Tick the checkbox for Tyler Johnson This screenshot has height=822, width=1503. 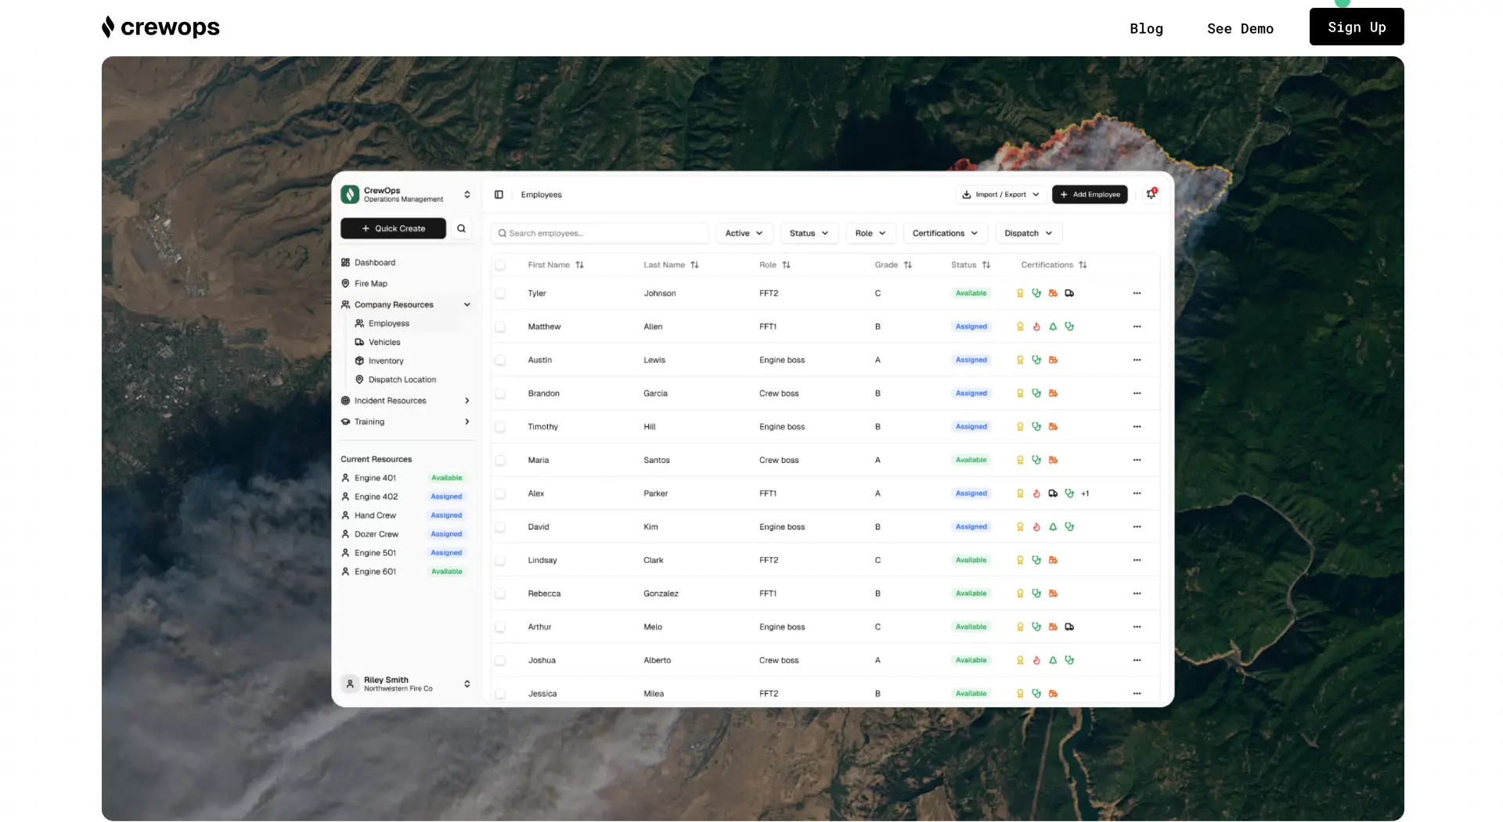(500, 293)
